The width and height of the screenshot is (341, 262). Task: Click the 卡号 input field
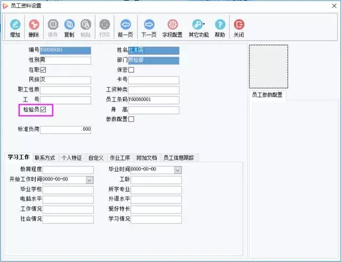pos(153,80)
